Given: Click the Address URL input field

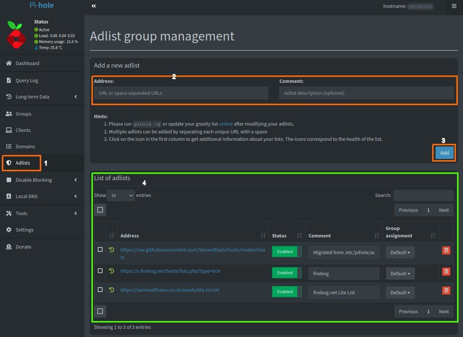Looking at the screenshot, I should [181, 93].
